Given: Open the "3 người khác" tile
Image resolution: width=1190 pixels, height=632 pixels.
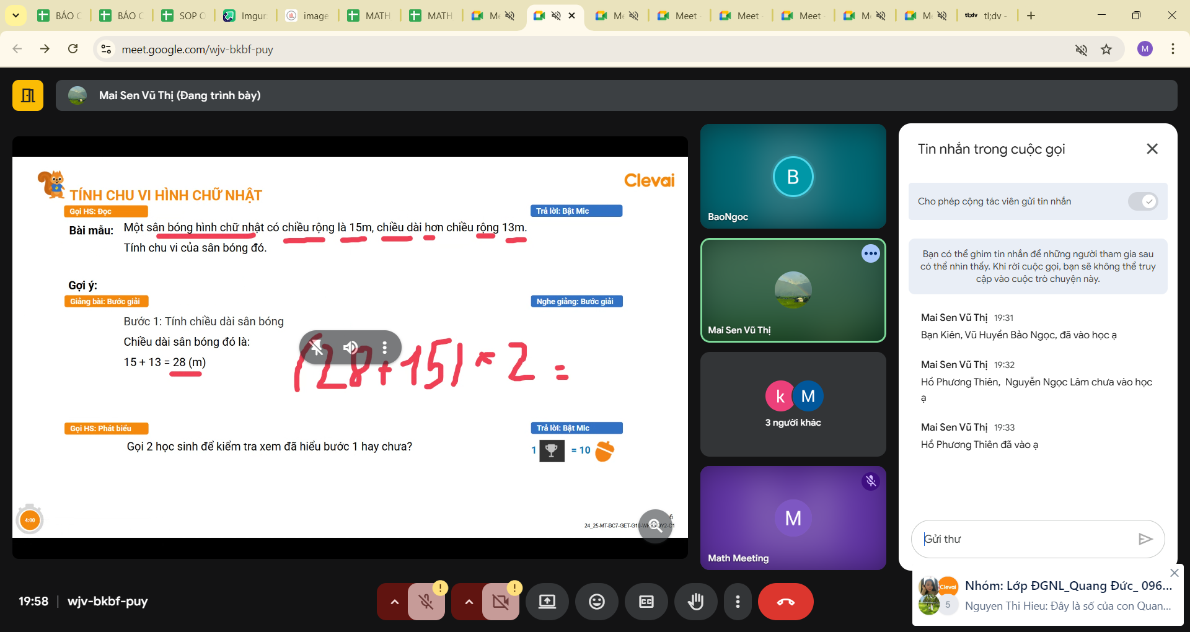Looking at the screenshot, I should (793, 404).
